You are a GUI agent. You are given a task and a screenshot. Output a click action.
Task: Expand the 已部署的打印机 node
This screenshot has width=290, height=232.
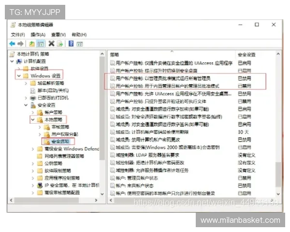tap(26, 98)
